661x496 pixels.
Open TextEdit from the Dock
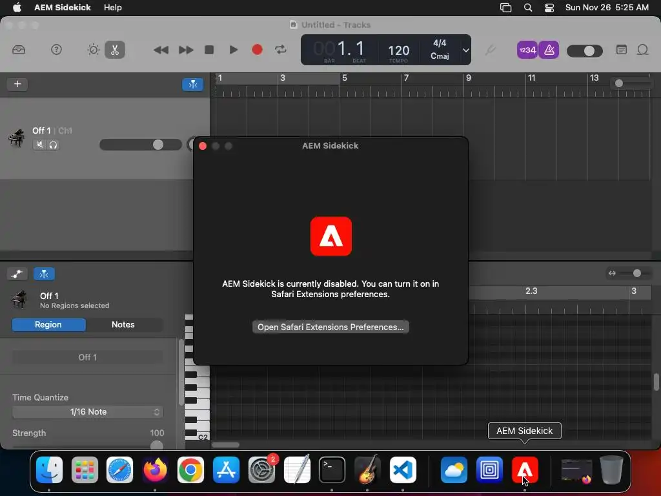point(297,470)
